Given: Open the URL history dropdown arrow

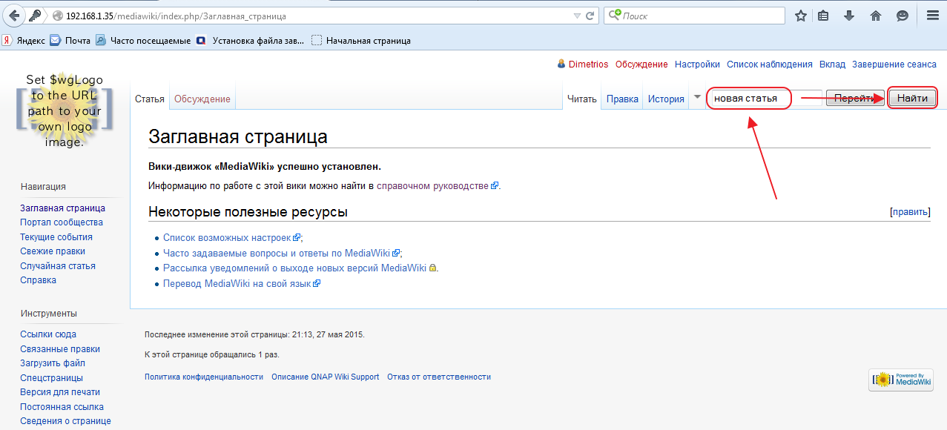Looking at the screenshot, I should 578,16.
